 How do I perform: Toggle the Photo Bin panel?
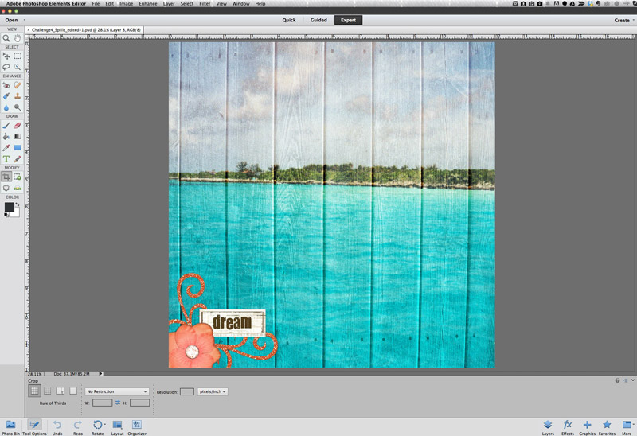coord(10,425)
